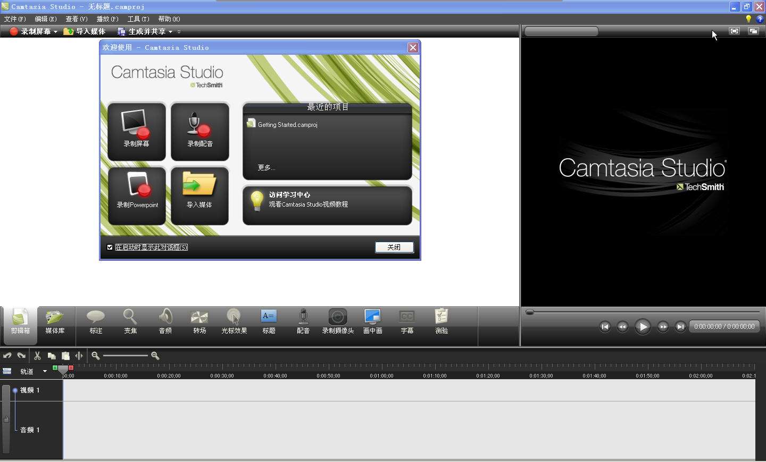Viewport: 766px width, 462px height.
Task: Click 访问学习中心 video tutorials panel
Action: (x=327, y=205)
